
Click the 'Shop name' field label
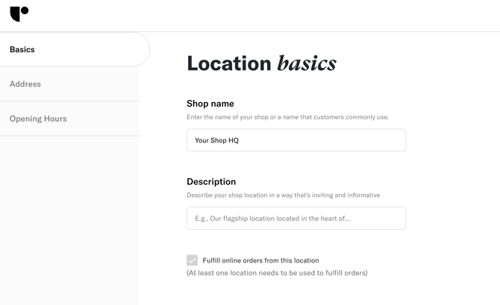point(210,104)
